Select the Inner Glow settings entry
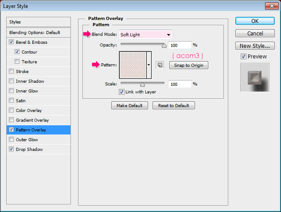281x212 pixels. point(27,91)
